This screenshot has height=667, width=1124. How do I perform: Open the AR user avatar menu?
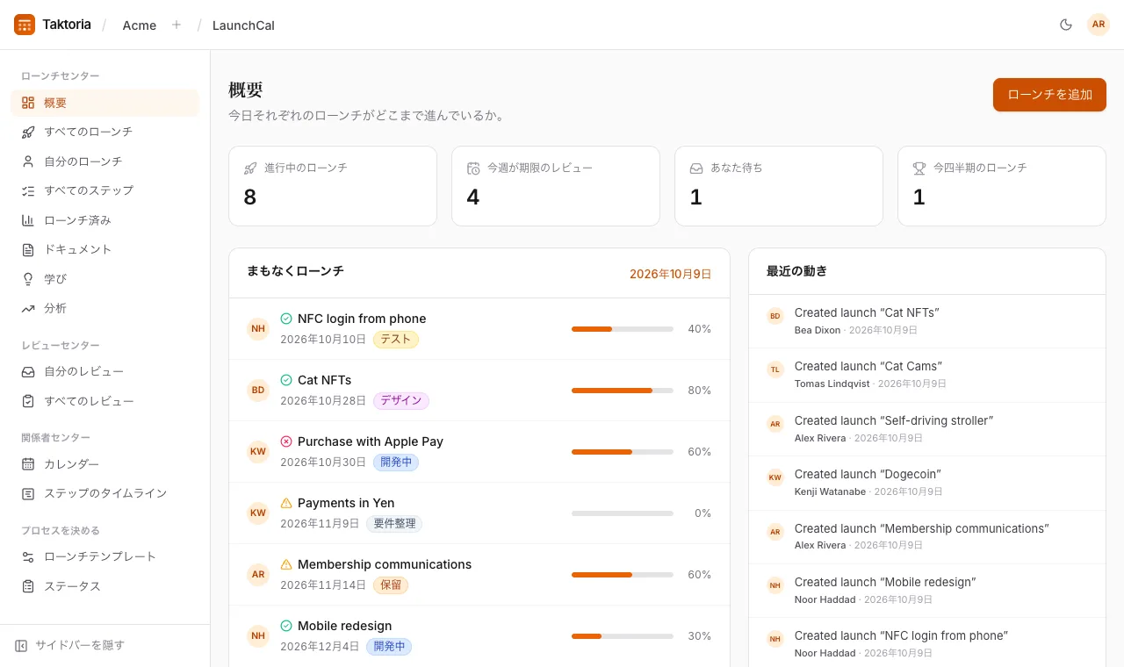[x=1099, y=25]
